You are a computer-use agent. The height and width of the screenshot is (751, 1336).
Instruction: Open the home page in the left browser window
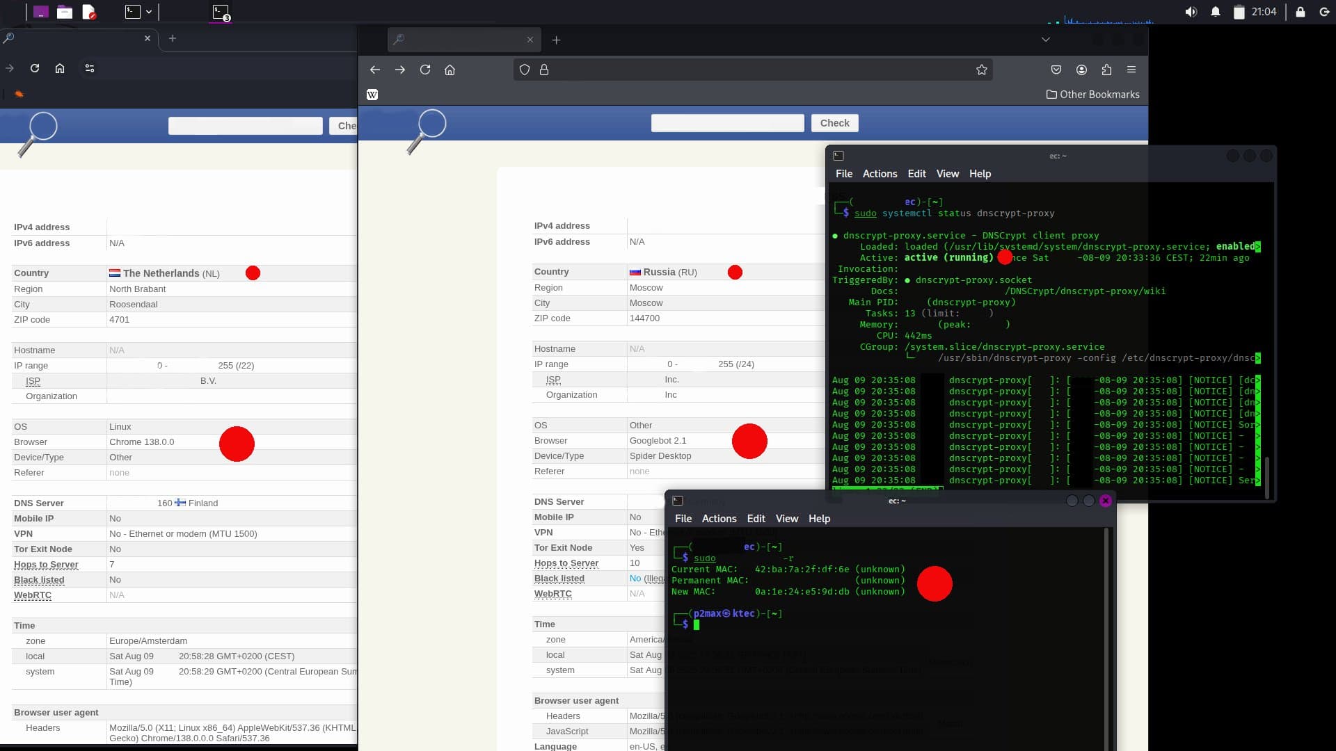[x=60, y=68]
